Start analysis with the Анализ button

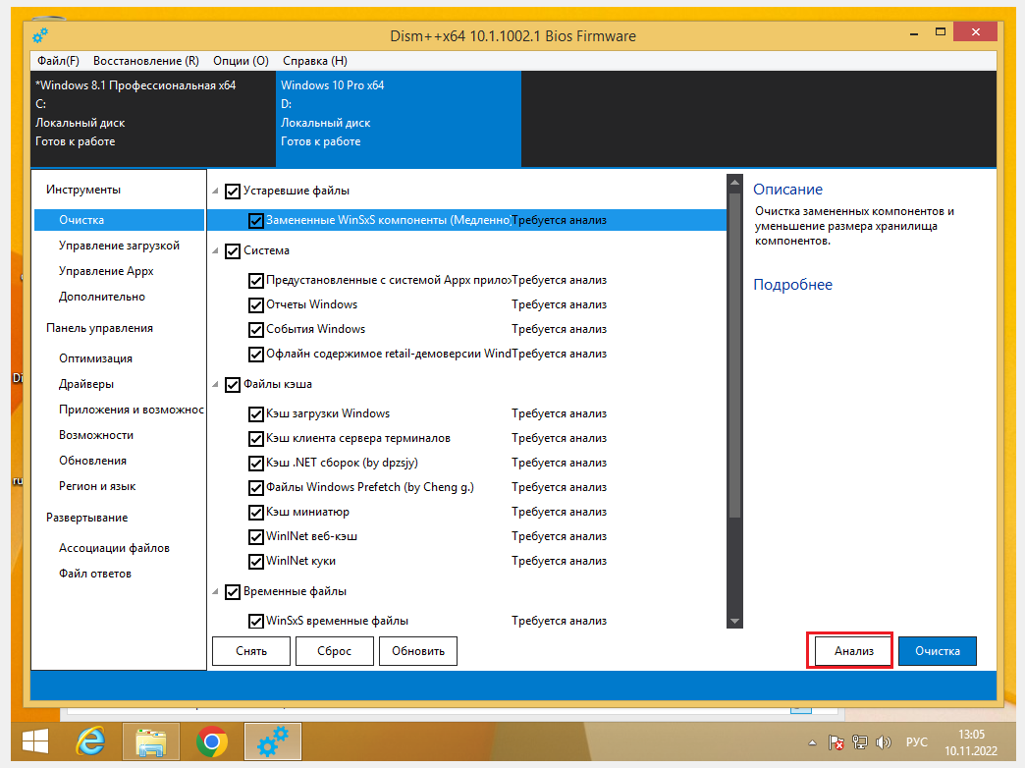coord(854,651)
